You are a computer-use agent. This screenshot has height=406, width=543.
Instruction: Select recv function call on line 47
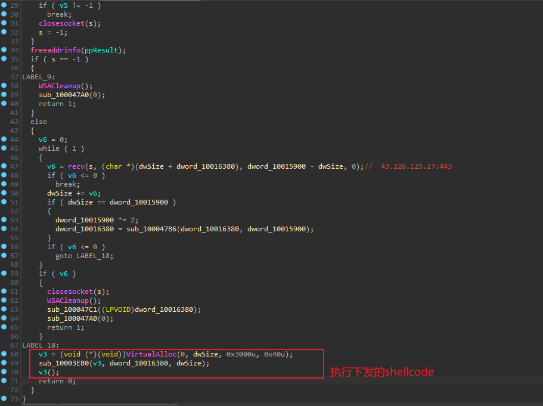tap(76, 166)
